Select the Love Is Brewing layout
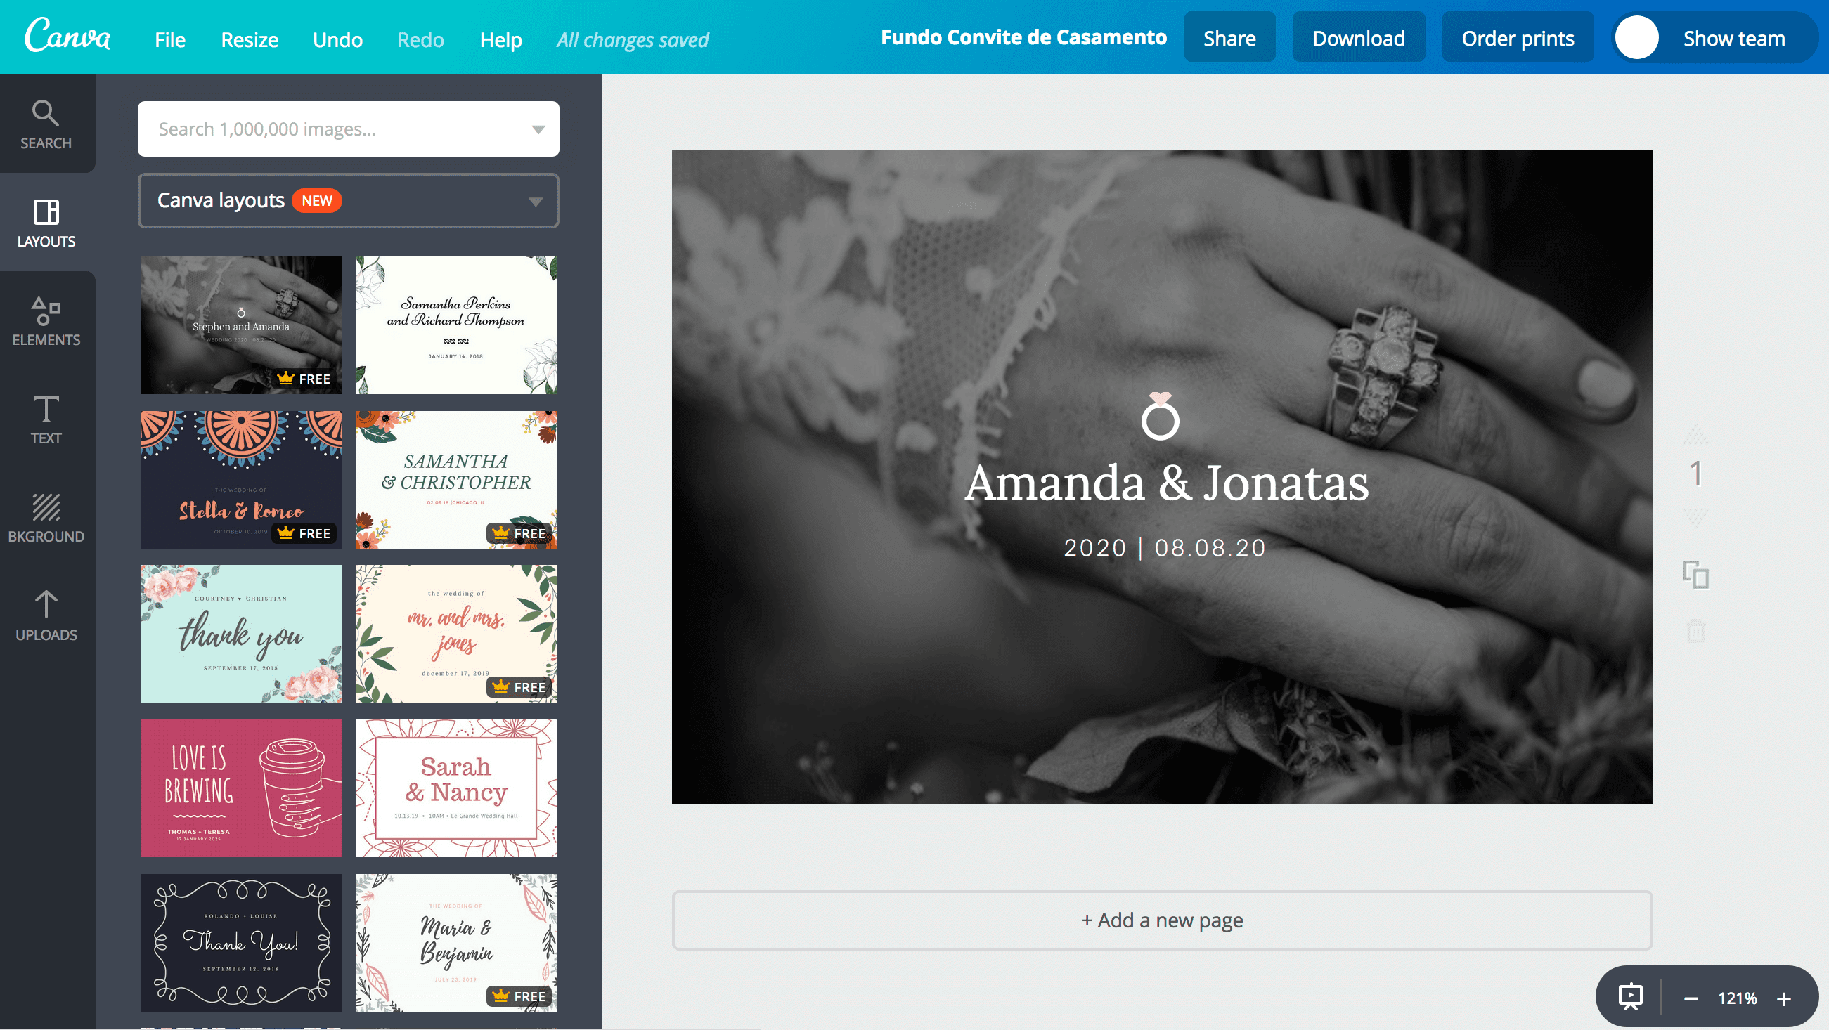Viewport: 1829px width, 1030px height. coord(240,788)
